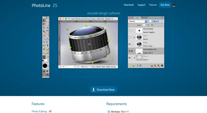
Task: Select the paint brush tool
Action: click(x=44, y=35)
